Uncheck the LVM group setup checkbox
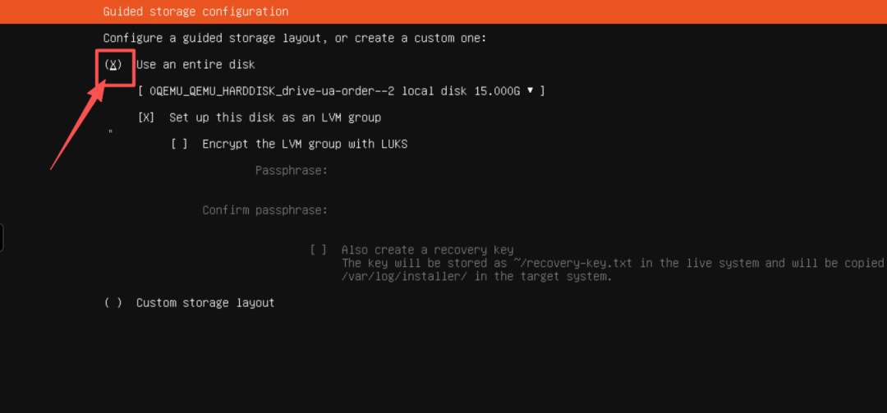887x413 pixels. (146, 117)
